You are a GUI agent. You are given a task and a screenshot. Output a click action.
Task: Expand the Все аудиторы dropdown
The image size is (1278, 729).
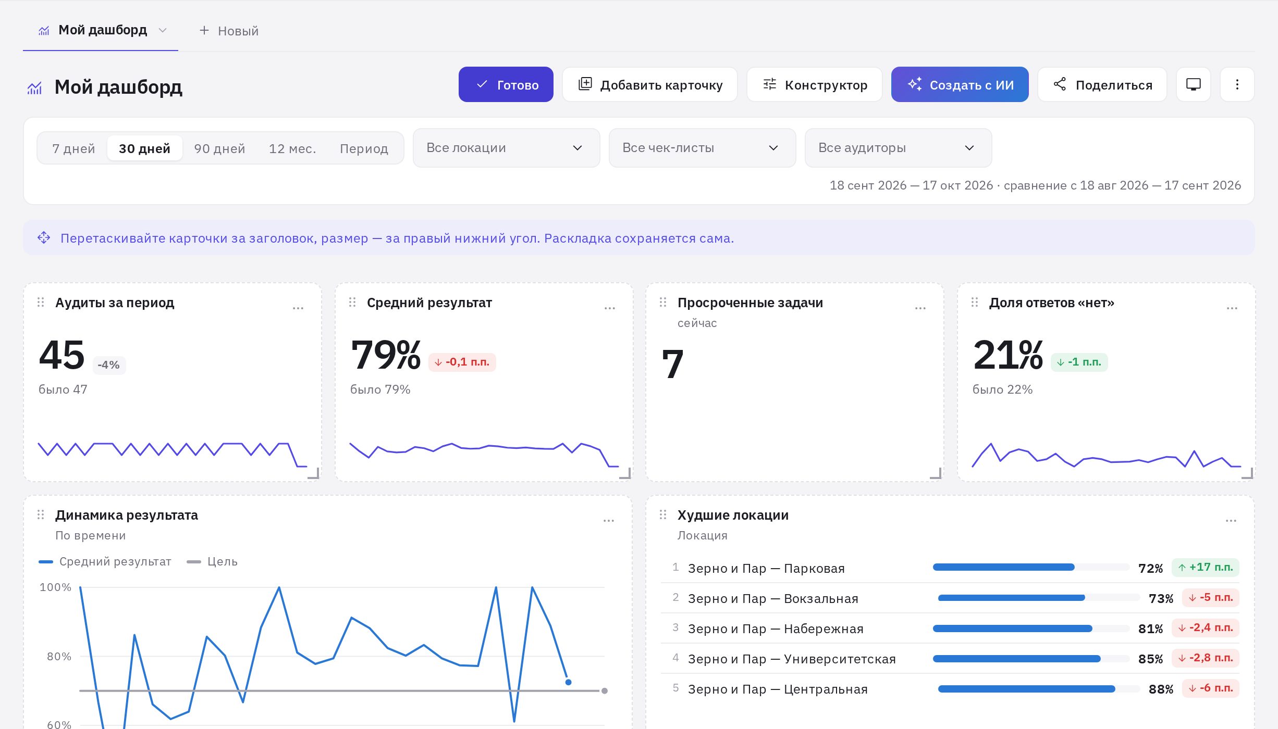(x=898, y=148)
